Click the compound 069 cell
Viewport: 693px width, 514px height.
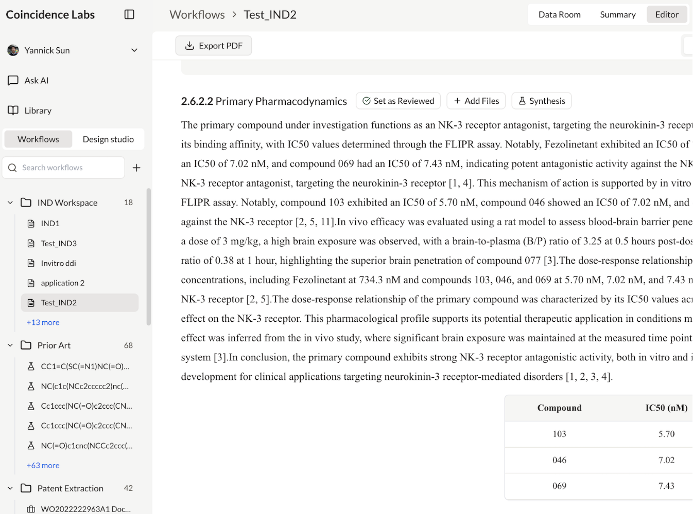point(560,486)
